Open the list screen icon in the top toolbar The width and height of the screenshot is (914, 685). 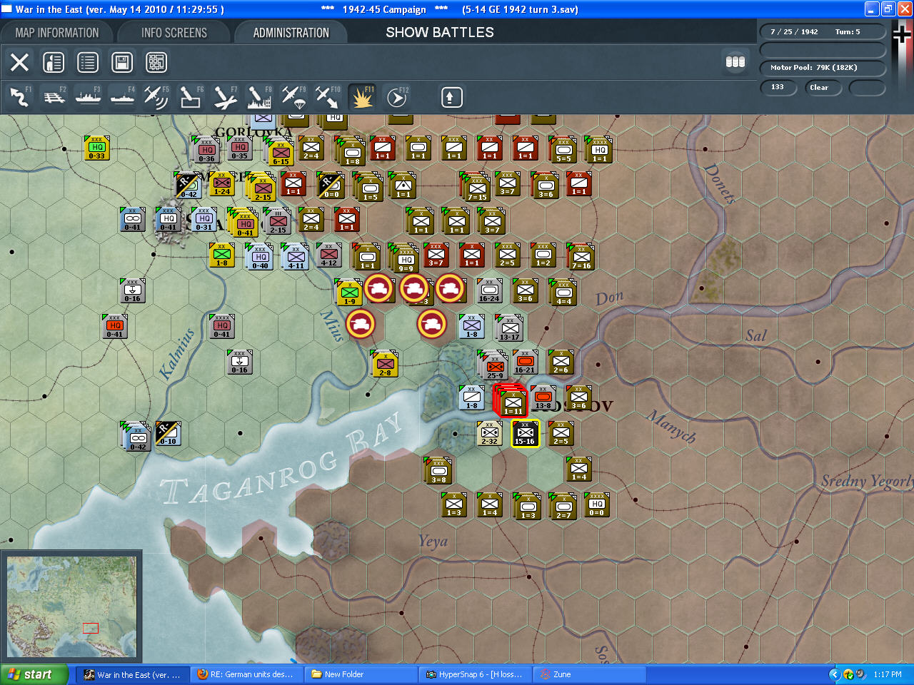coord(88,62)
